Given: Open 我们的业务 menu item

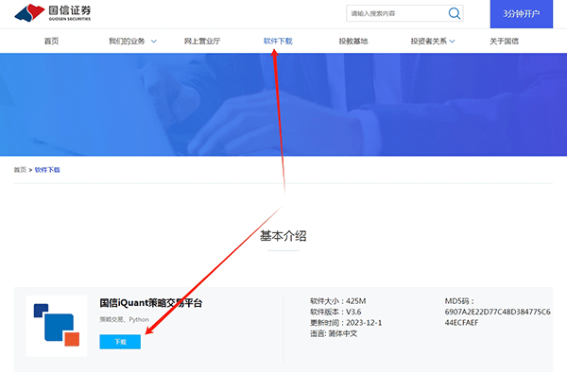Looking at the screenshot, I should pyautogui.click(x=127, y=42).
